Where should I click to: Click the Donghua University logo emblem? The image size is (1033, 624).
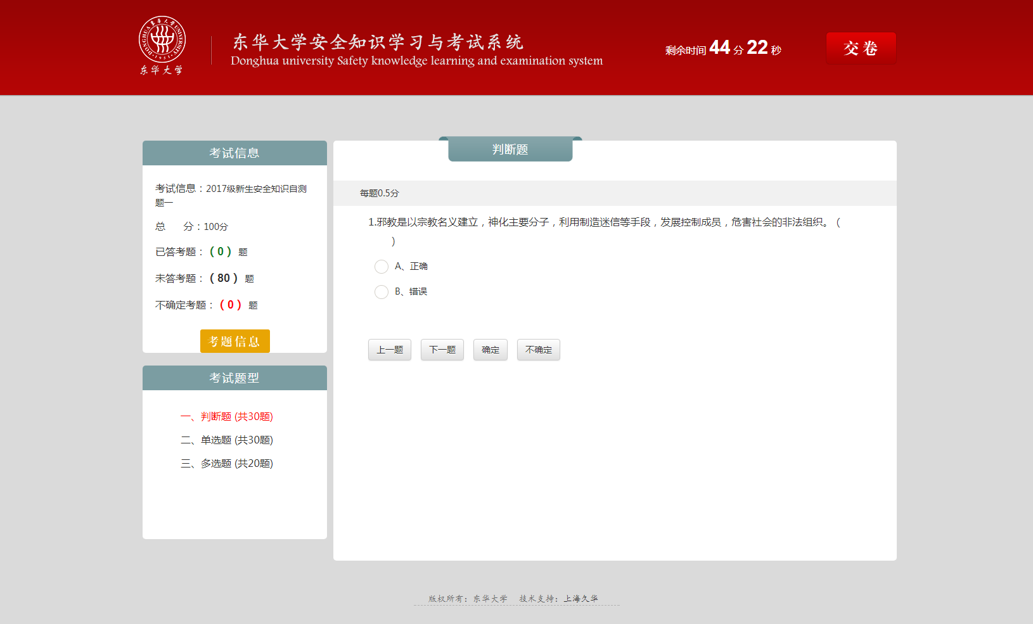[x=162, y=40]
